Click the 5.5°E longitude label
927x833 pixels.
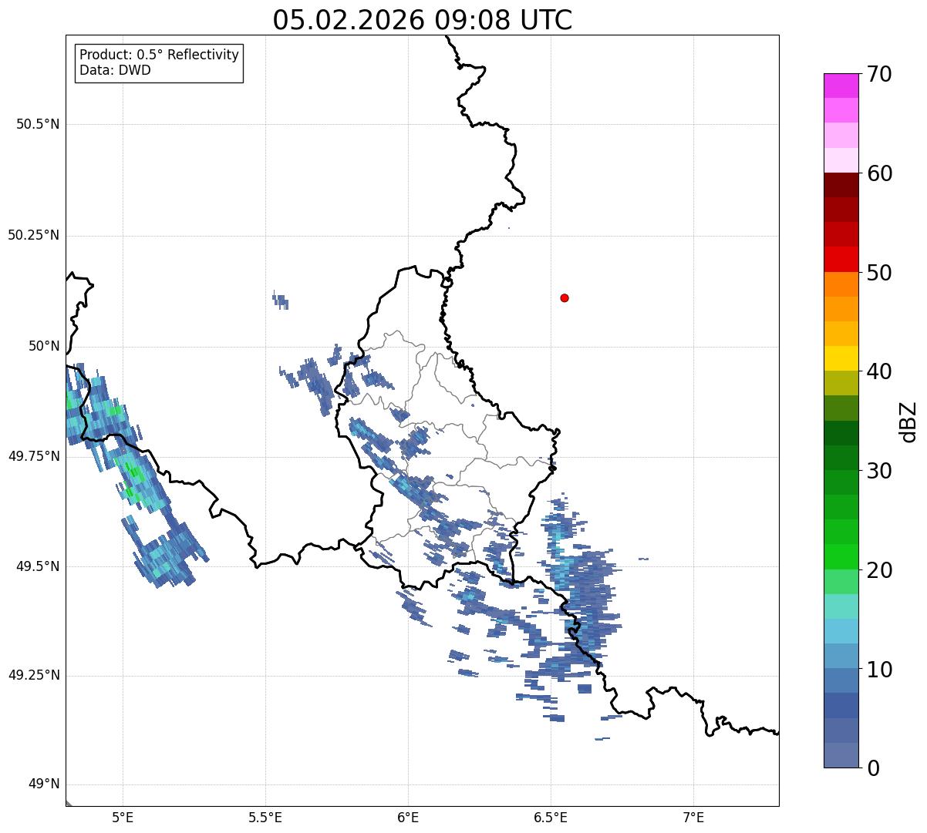(x=265, y=817)
